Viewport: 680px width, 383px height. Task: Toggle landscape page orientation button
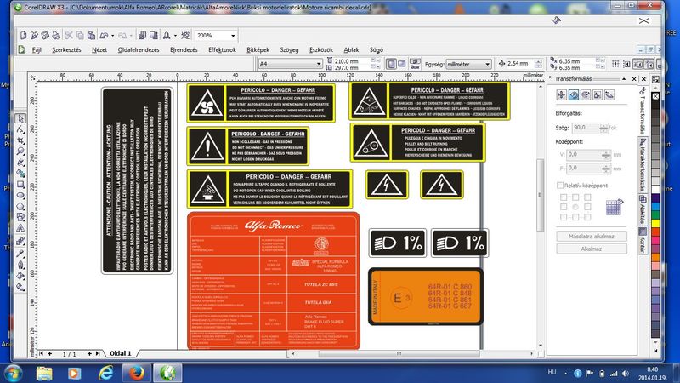(402, 64)
